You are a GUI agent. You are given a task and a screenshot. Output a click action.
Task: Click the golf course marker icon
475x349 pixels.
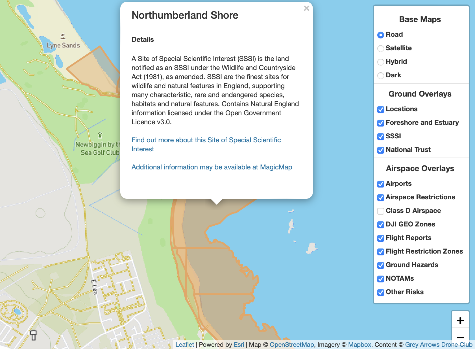100,135
